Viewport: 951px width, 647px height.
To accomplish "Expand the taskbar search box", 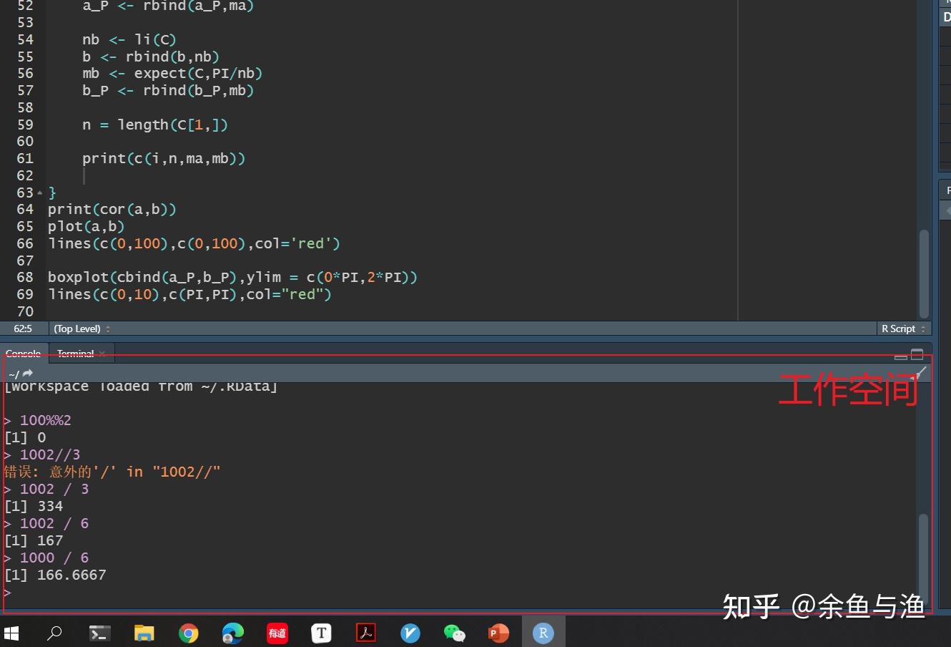I will pyautogui.click(x=55, y=632).
